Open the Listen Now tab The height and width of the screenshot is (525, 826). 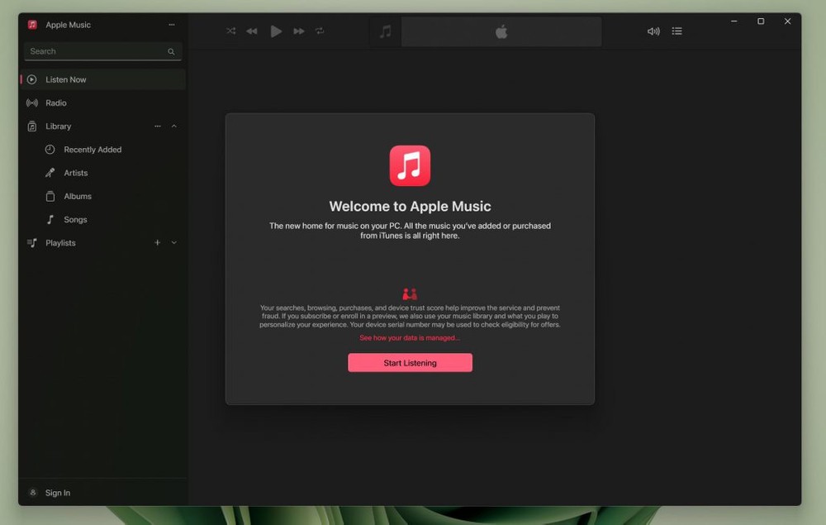[x=102, y=79]
